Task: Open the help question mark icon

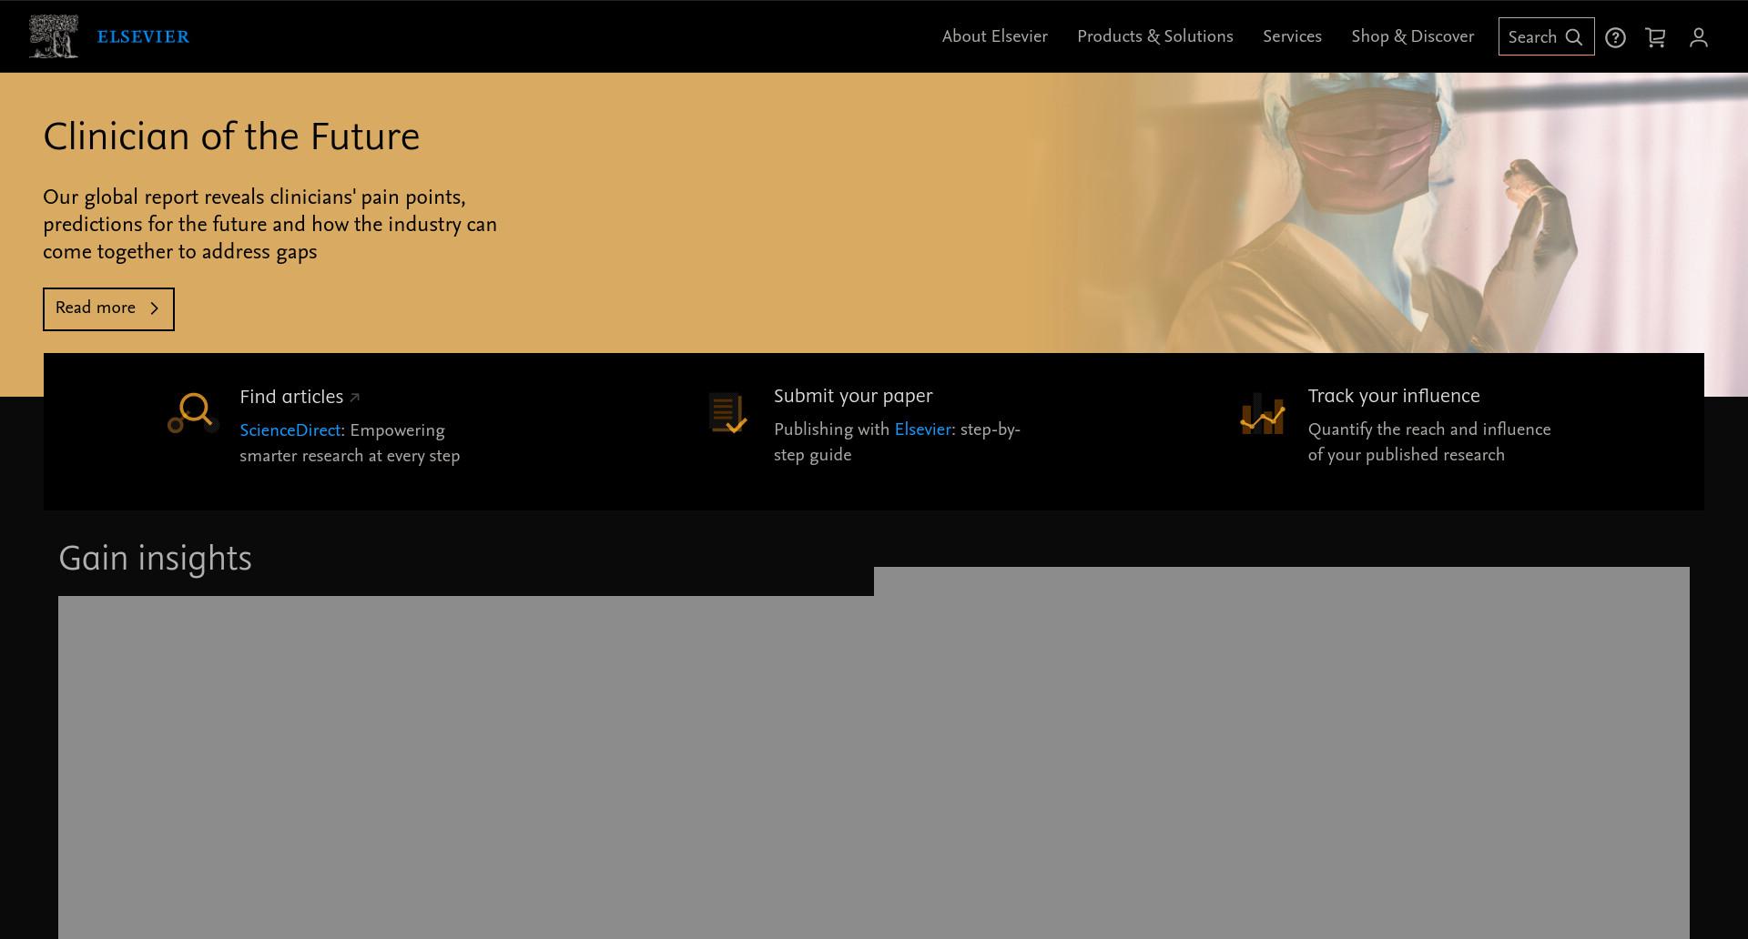Action: (1615, 37)
